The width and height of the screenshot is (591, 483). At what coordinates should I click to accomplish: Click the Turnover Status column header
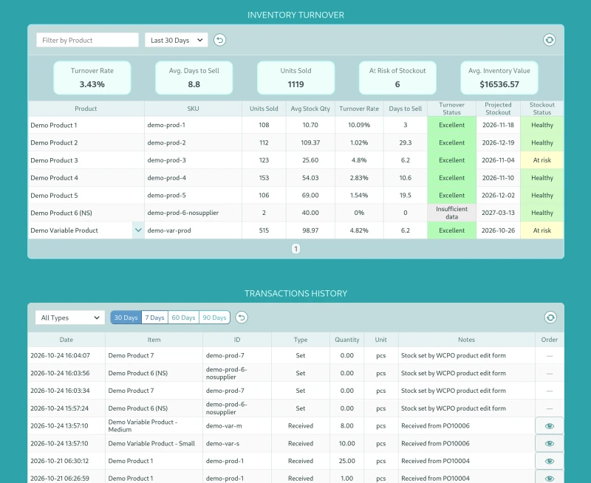click(451, 109)
